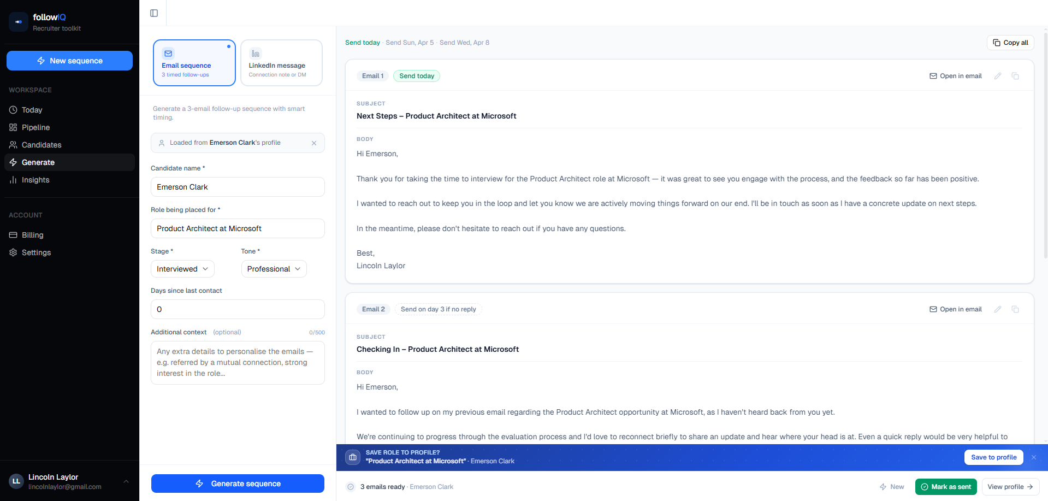Click the Copy all clipboard icon
The width and height of the screenshot is (1048, 501).
[x=997, y=43]
